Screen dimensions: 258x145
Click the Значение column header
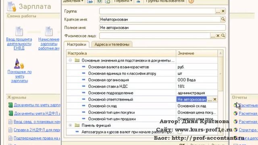pyautogui.click(x=197, y=53)
